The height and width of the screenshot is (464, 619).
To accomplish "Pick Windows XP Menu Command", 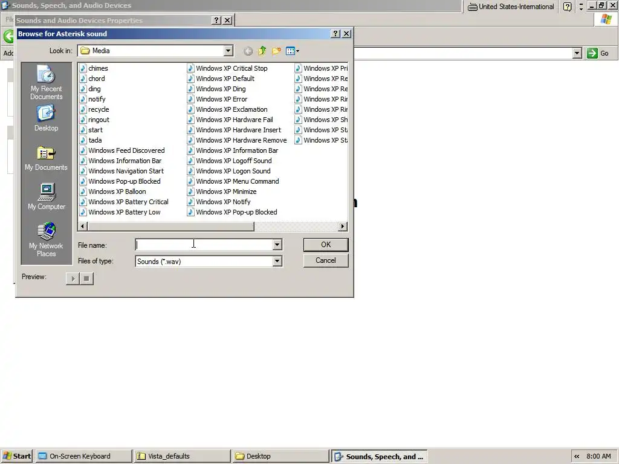I will [233, 181].
